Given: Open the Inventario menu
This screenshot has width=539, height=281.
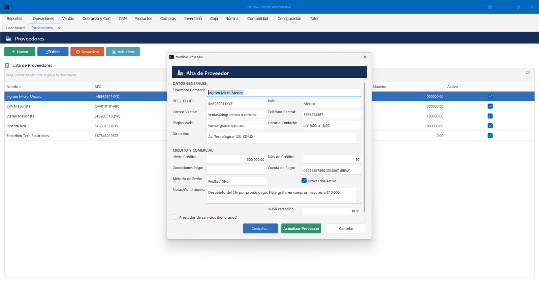Looking at the screenshot, I should coord(193,19).
